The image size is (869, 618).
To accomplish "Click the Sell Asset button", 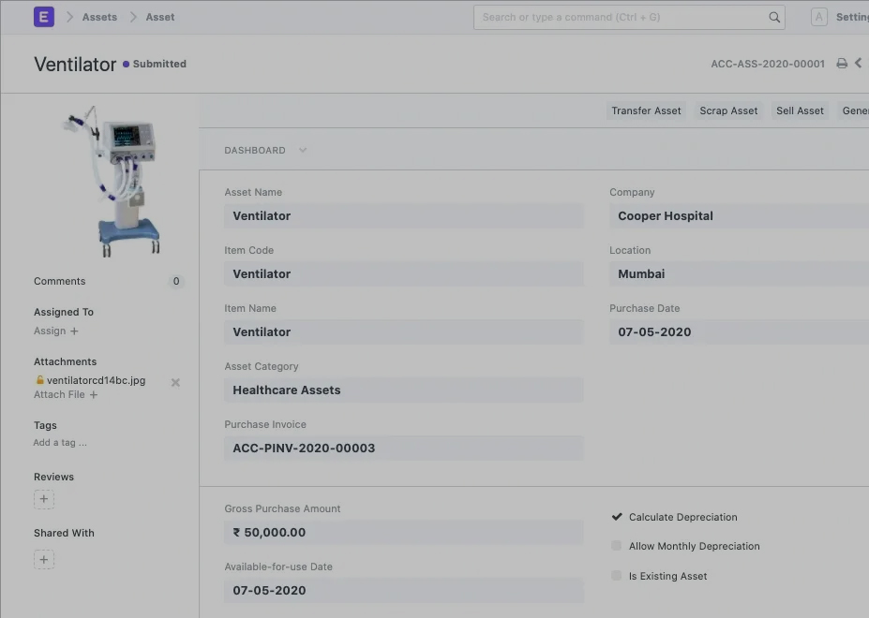I will tap(800, 110).
